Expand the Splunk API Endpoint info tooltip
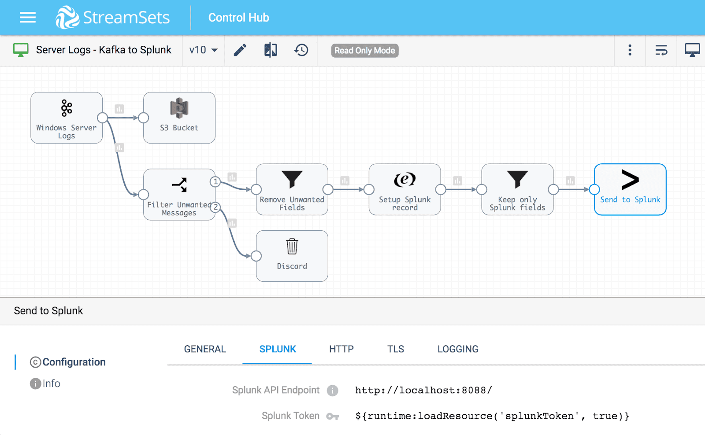The image size is (705, 435). click(333, 390)
